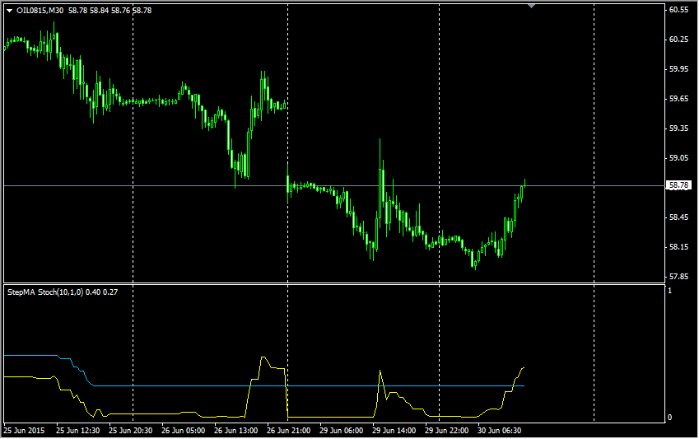The width and height of the screenshot is (699, 439).
Task: Click the 57.85 price scale value
Action: click(678, 277)
